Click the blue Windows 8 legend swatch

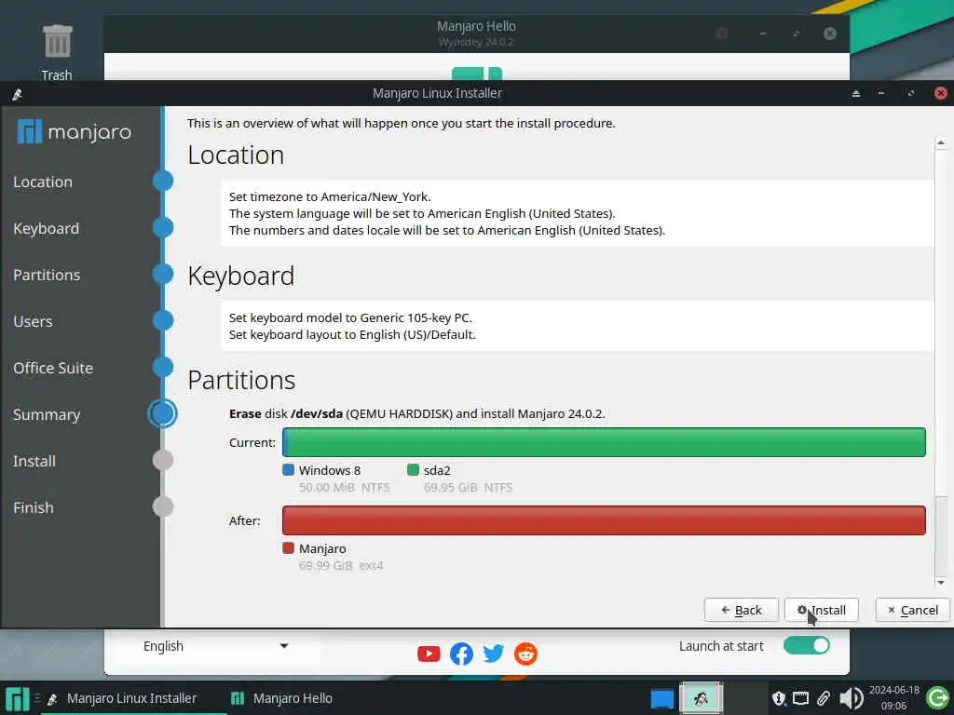pos(289,470)
